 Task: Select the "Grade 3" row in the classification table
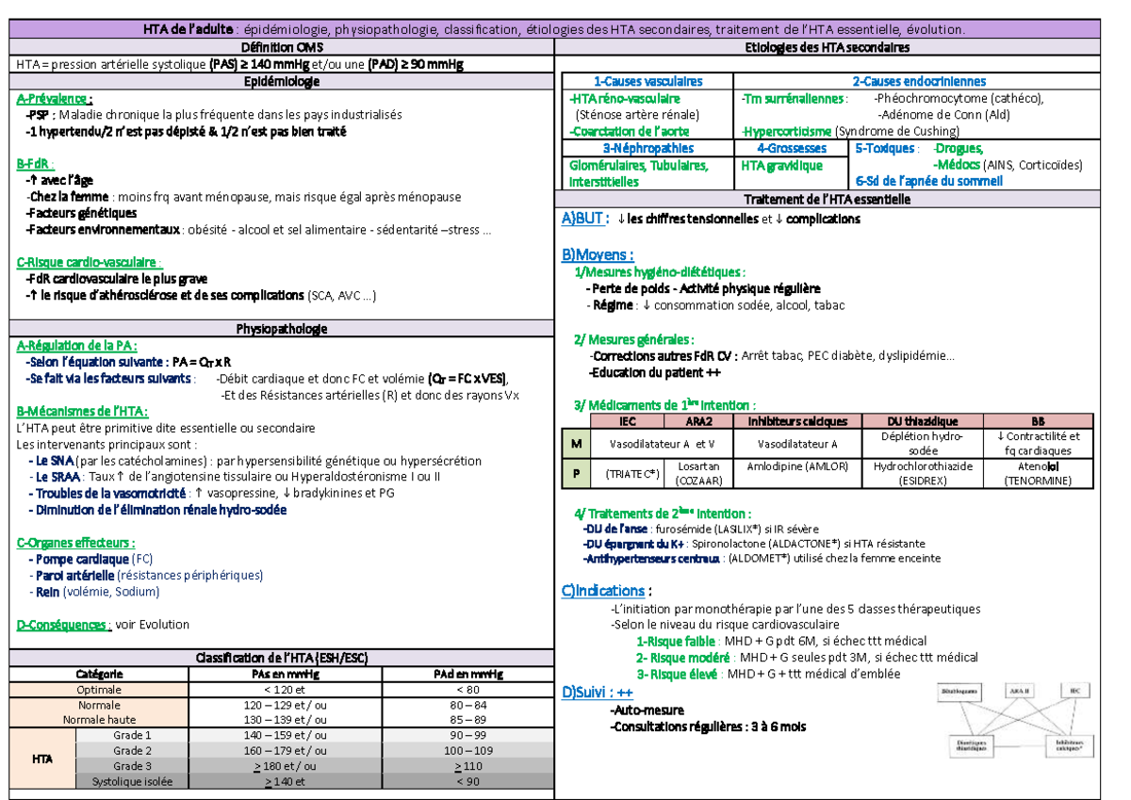click(132, 766)
